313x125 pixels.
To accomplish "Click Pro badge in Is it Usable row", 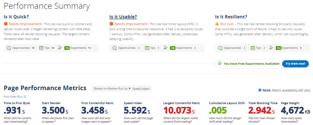I will click(x=173, y=48).
